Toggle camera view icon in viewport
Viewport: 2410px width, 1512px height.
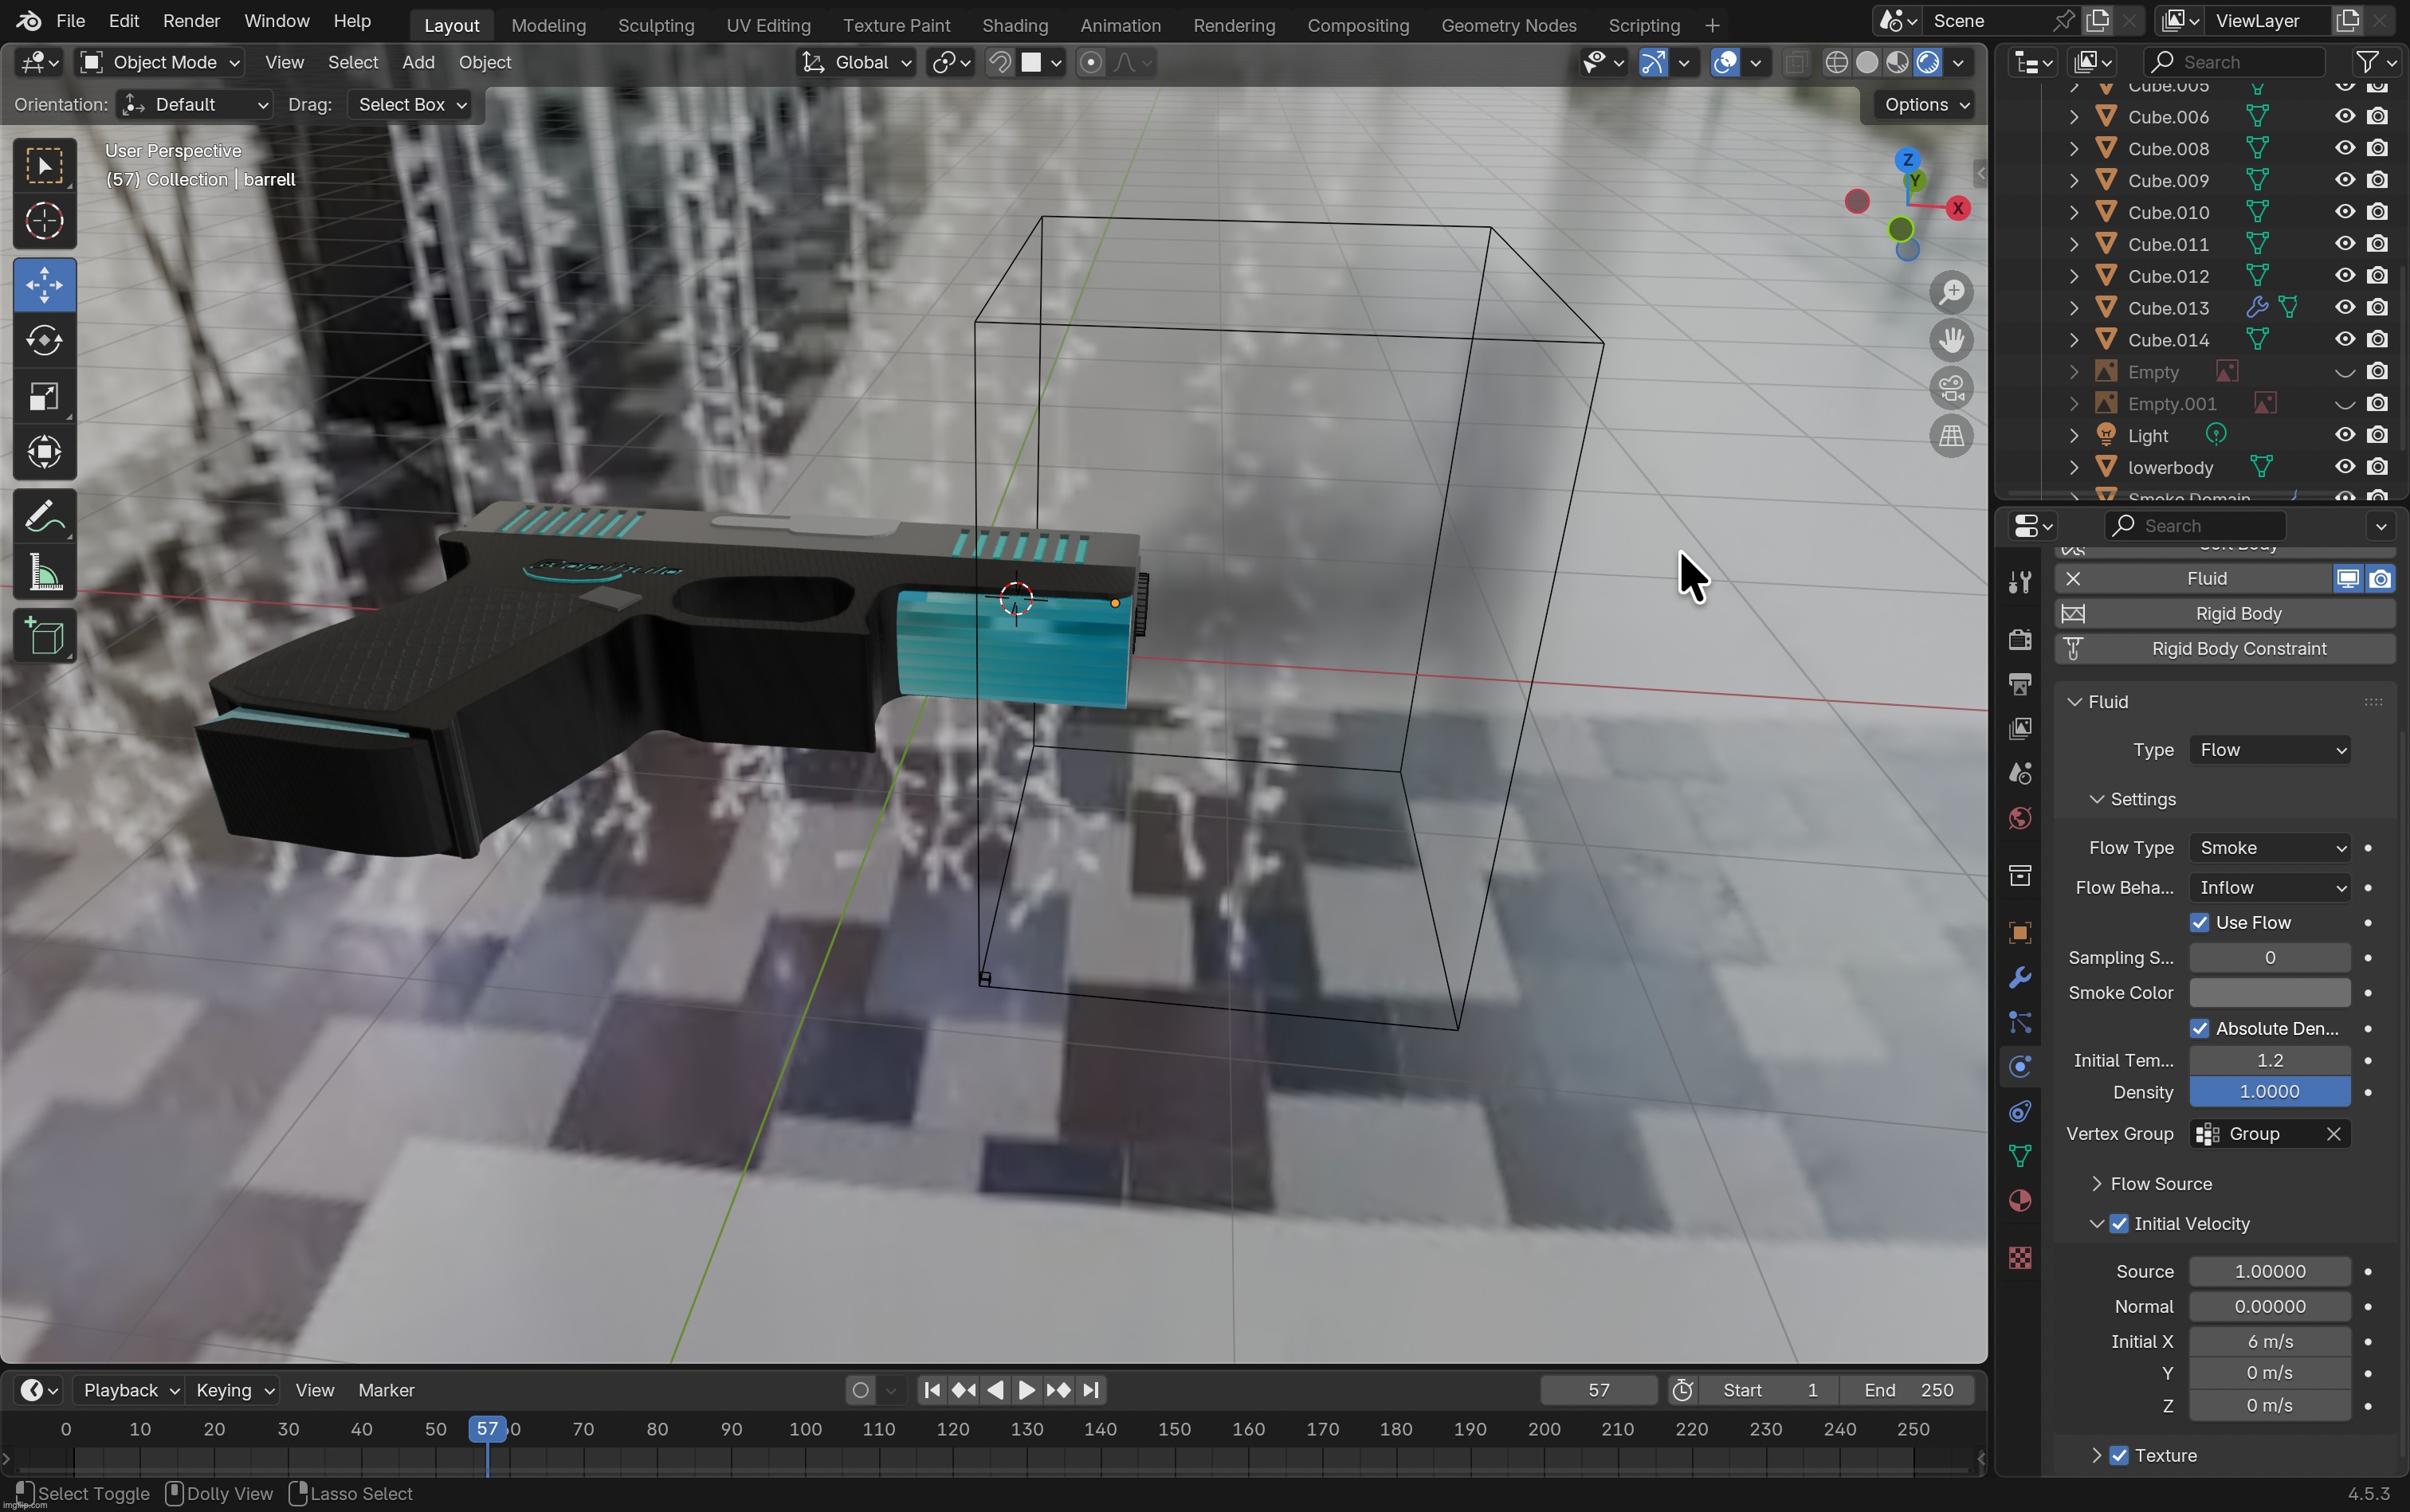coord(1951,388)
